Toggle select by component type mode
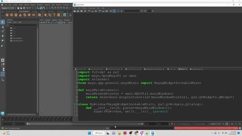 pyautogui.click(x=44, y=8)
